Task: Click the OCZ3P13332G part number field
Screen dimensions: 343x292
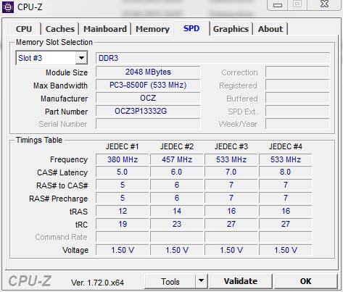Action: pos(148,111)
